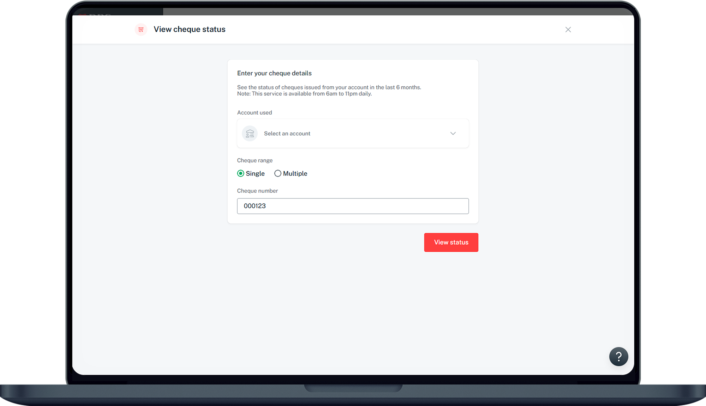Click the 'last 6 months' description sentence
Image resolution: width=706 pixels, height=406 pixels.
[x=329, y=87]
